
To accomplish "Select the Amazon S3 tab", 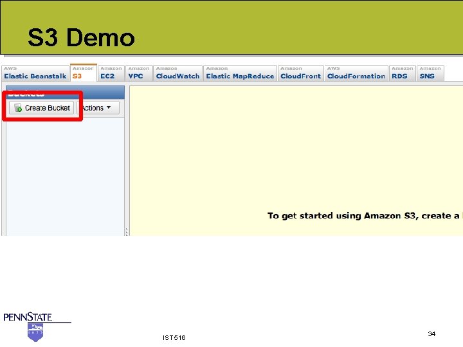I will click(83, 73).
